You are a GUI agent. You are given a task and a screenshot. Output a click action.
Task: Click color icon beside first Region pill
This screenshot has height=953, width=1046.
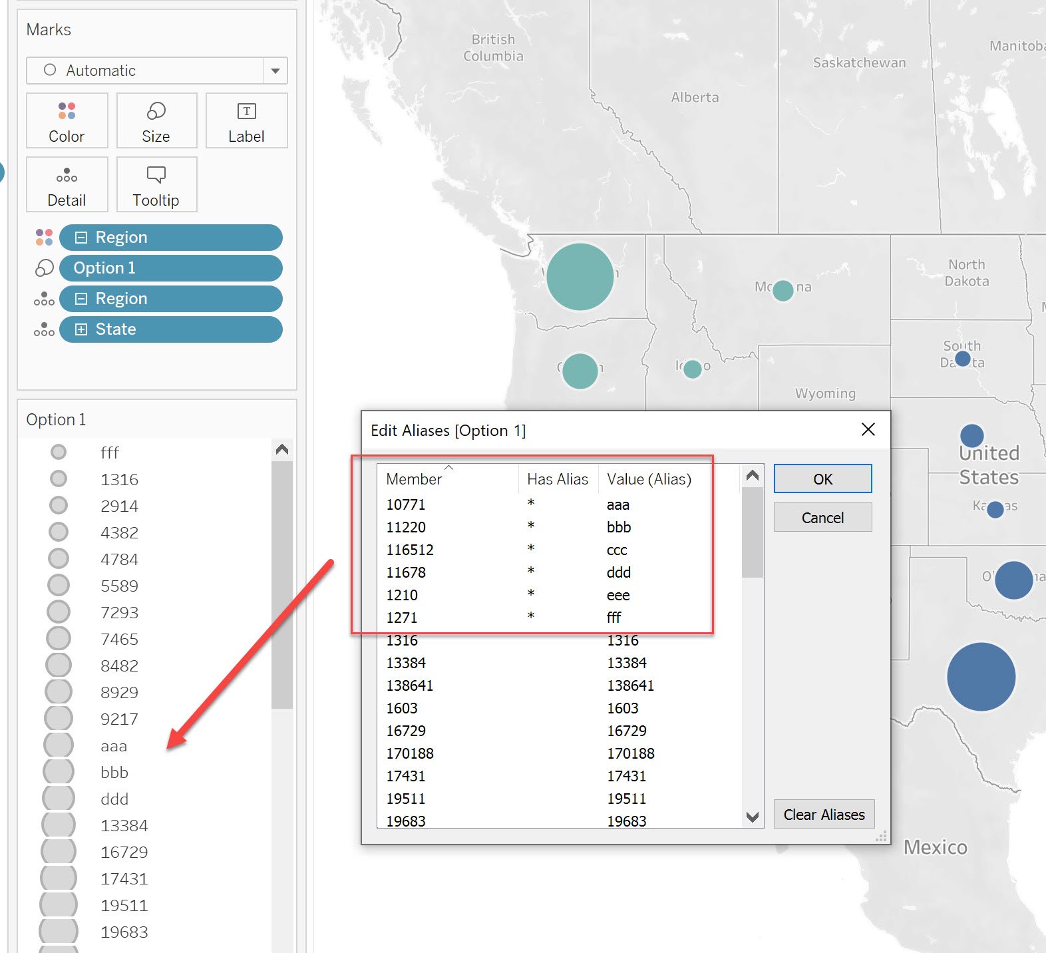point(44,238)
